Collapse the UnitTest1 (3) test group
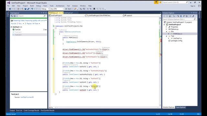The width and height of the screenshot is (207, 116). click(11, 27)
